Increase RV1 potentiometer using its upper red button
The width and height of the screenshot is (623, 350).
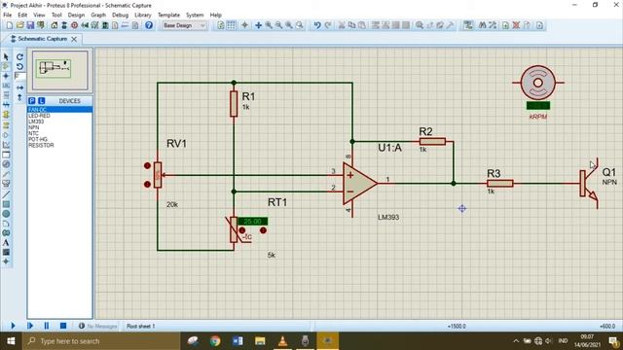[147, 165]
